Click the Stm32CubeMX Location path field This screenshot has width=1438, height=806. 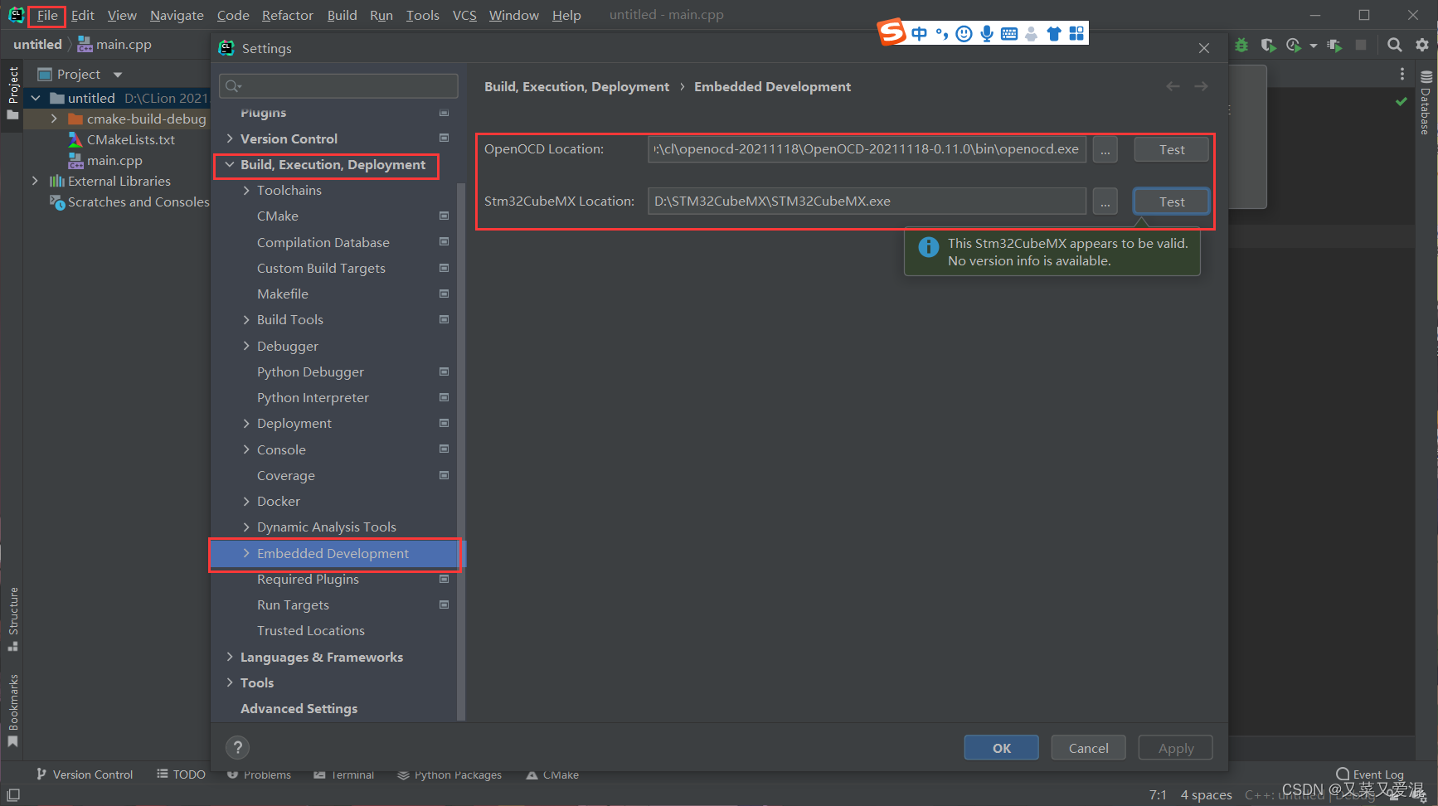pos(867,201)
